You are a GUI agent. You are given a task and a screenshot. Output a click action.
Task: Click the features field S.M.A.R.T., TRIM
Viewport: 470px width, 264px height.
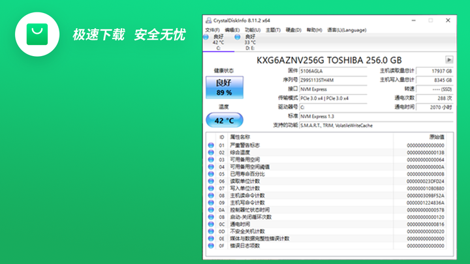pos(376,125)
